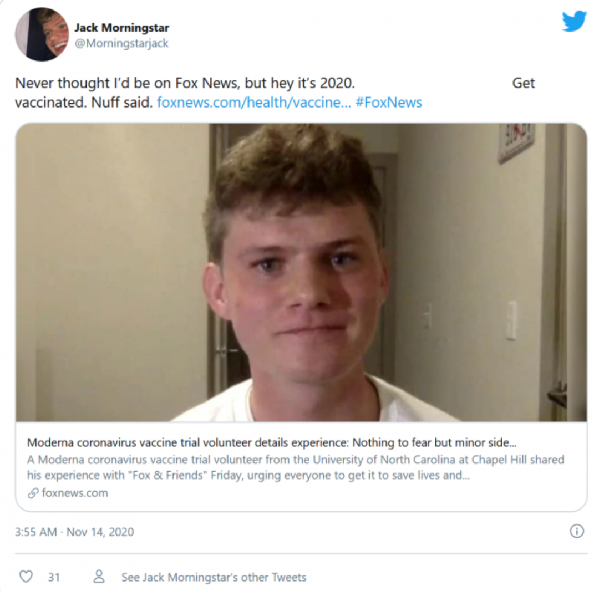Click the chain-link icon beside foxnews.com
Image resolution: width=599 pixels, height=591 pixels.
pos(33,493)
